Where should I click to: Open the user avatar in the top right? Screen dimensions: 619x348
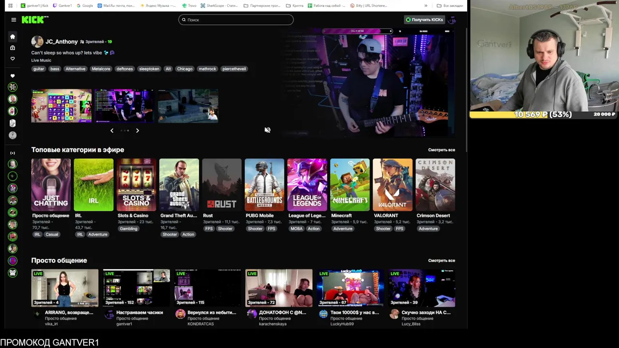452,20
